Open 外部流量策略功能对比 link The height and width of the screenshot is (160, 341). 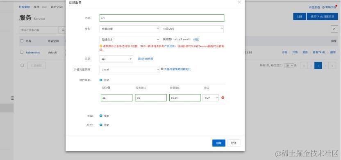click(178, 69)
